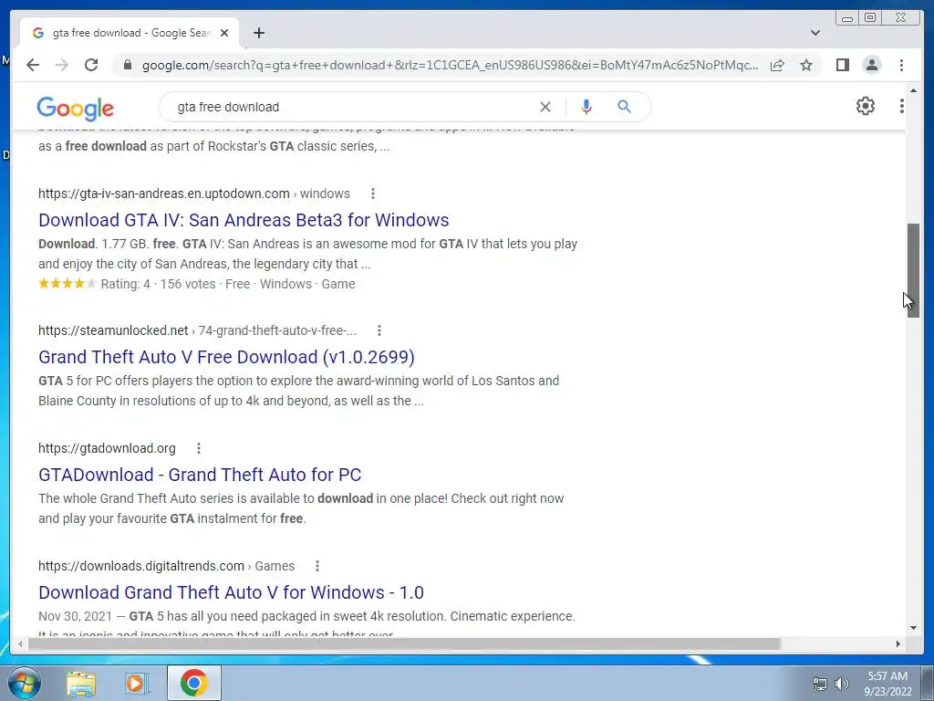Screen dimensions: 934x701
Task: Open the clock showing 5:57 AM
Action: [887, 684]
